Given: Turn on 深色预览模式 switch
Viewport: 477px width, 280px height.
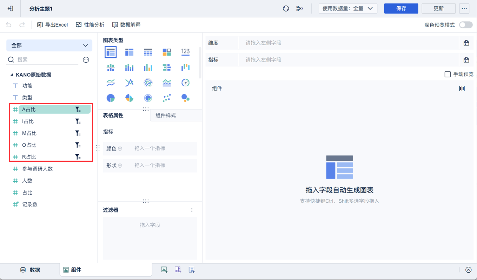Looking at the screenshot, I should (466, 24).
